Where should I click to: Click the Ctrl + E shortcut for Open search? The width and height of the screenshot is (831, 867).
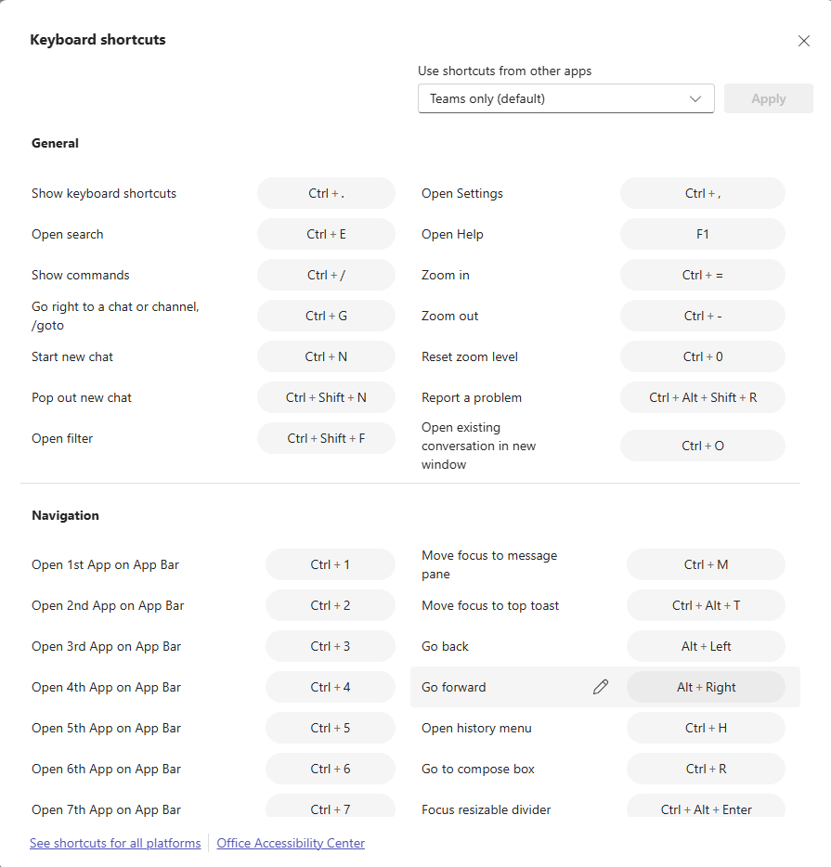coord(326,234)
